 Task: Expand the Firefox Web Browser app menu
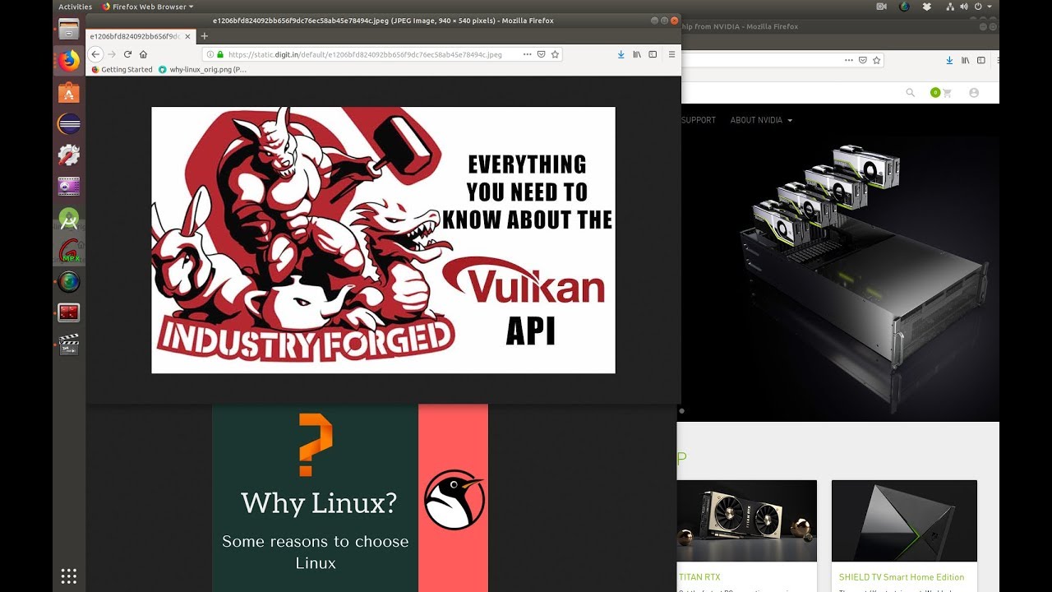click(148, 7)
